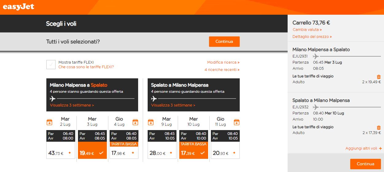Add the 28,00 € flight plus icon
Viewport: 384px width, 172px height.
coord(171,153)
